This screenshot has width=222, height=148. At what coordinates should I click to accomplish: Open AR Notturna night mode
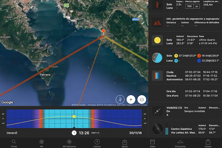[x=69, y=143]
